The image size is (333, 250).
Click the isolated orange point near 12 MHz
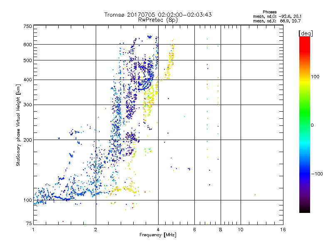point(255,195)
